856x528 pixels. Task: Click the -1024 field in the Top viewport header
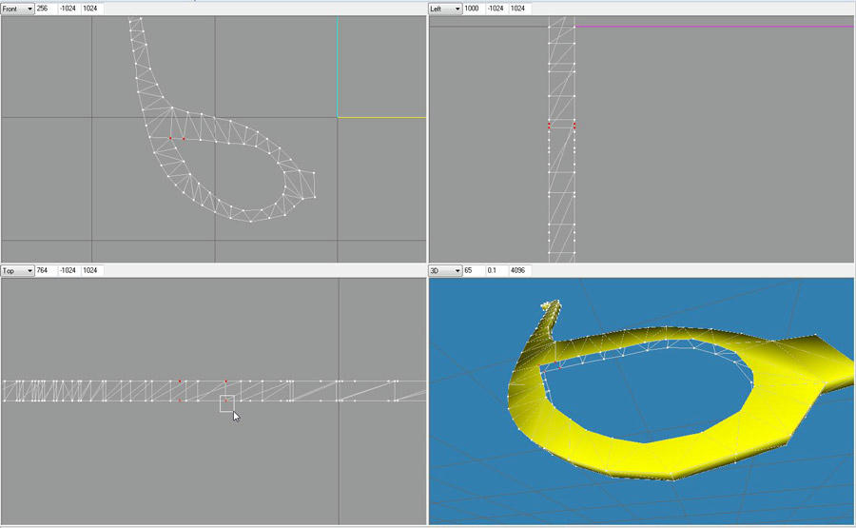point(69,271)
